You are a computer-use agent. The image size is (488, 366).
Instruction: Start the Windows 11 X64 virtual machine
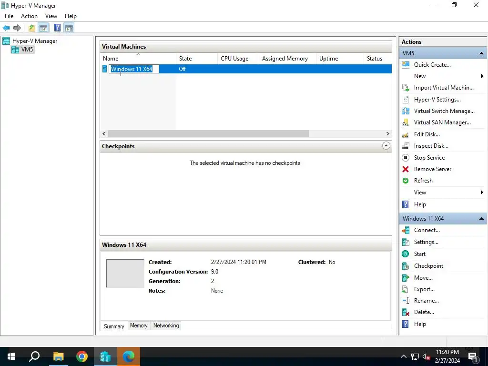[419, 254]
